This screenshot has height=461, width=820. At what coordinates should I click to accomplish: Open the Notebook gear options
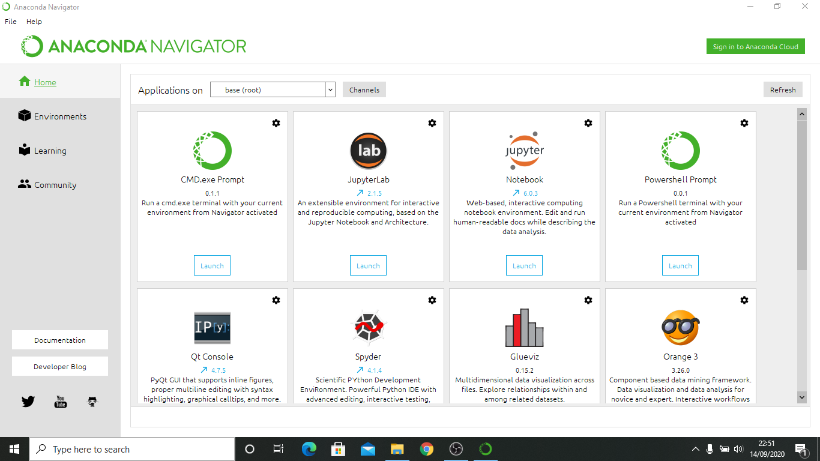pyautogui.click(x=588, y=123)
